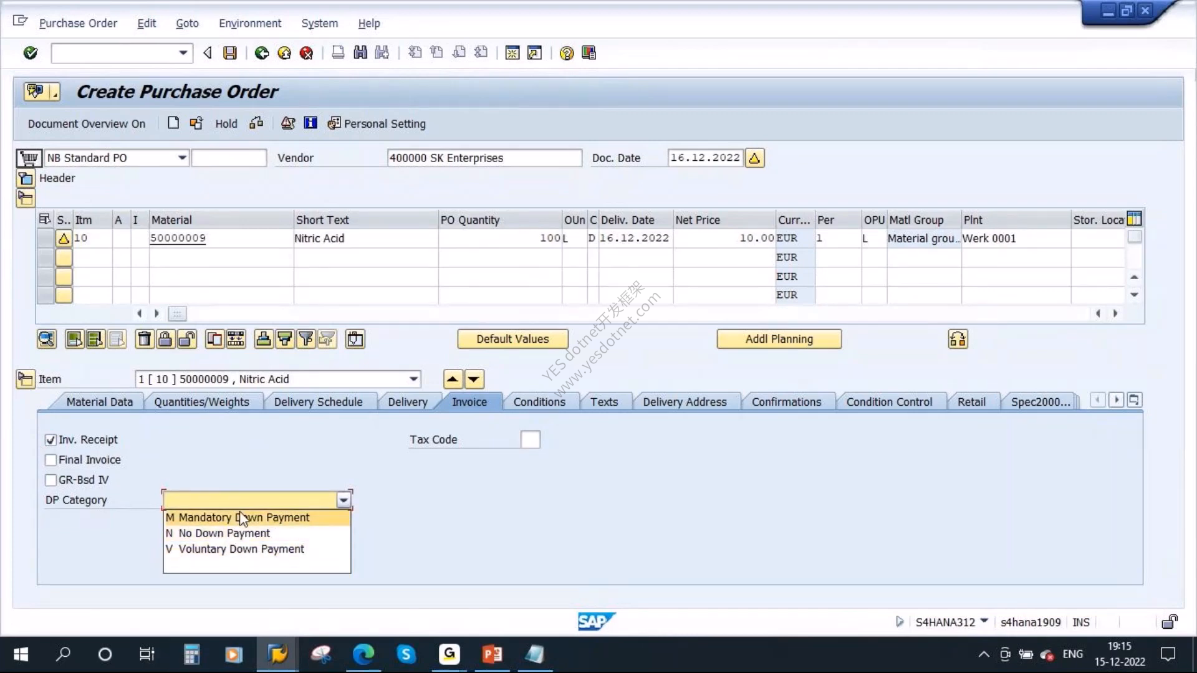Click the DP Category dropdown arrow
The width and height of the screenshot is (1197, 673).
tap(344, 500)
